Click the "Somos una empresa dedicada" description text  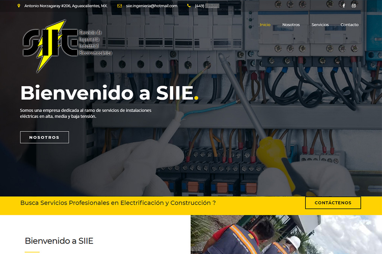click(x=85, y=113)
